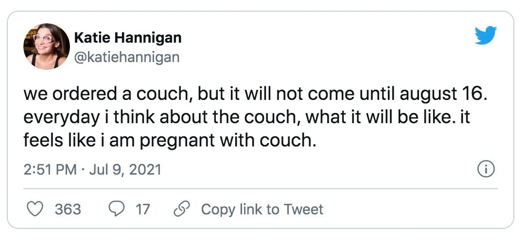Open Katie Hannigan's profile photo
Screen dimensions: 525x242
tap(47, 47)
